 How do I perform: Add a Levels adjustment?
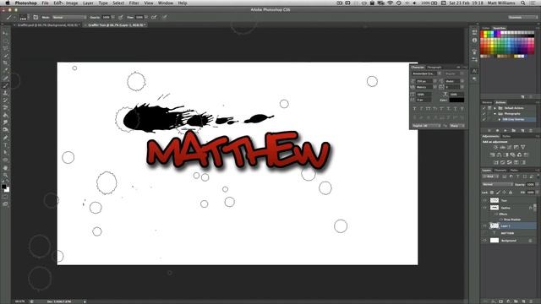502,148
